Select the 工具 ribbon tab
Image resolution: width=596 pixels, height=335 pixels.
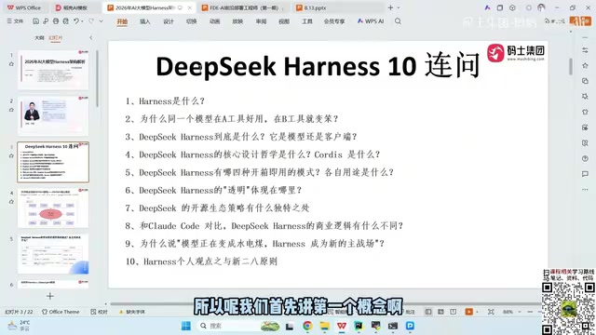coord(307,21)
